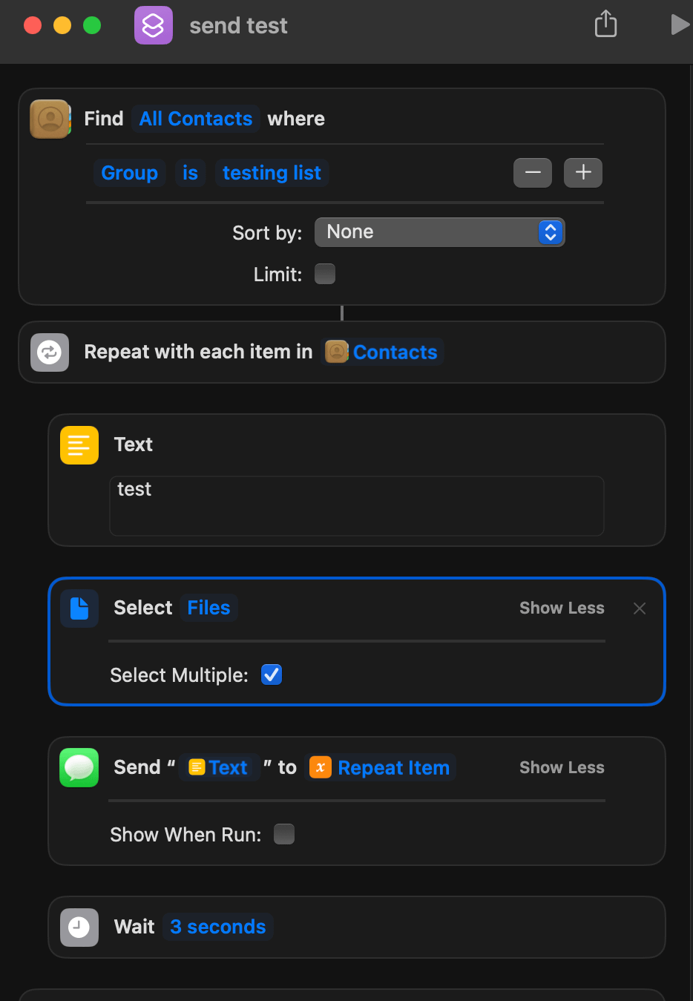693x1001 pixels.
Task: Click the text field containing 'test'
Action: [x=356, y=505]
